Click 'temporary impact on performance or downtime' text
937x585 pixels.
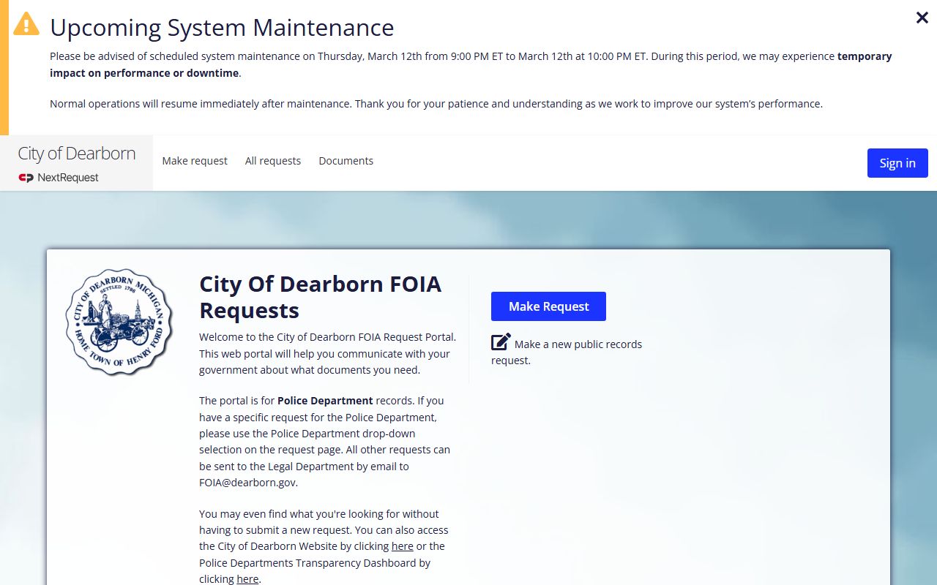point(471,64)
